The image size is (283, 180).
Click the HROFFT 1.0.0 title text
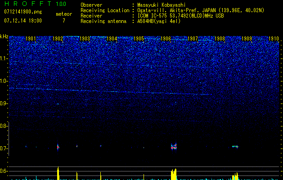coord(35,4)
